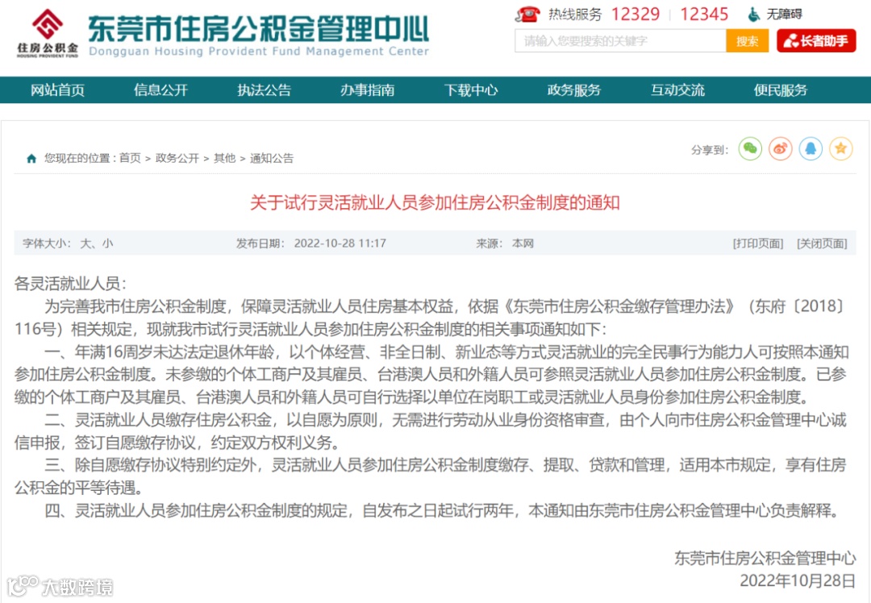
Task: Open 下载中心 in the navigation bar
Action: tap(471, 90)
